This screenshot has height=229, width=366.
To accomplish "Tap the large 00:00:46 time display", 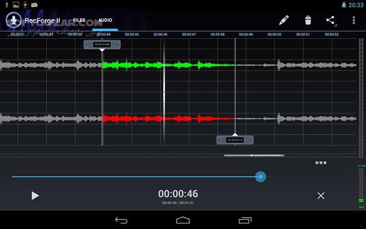I will 178,194.
